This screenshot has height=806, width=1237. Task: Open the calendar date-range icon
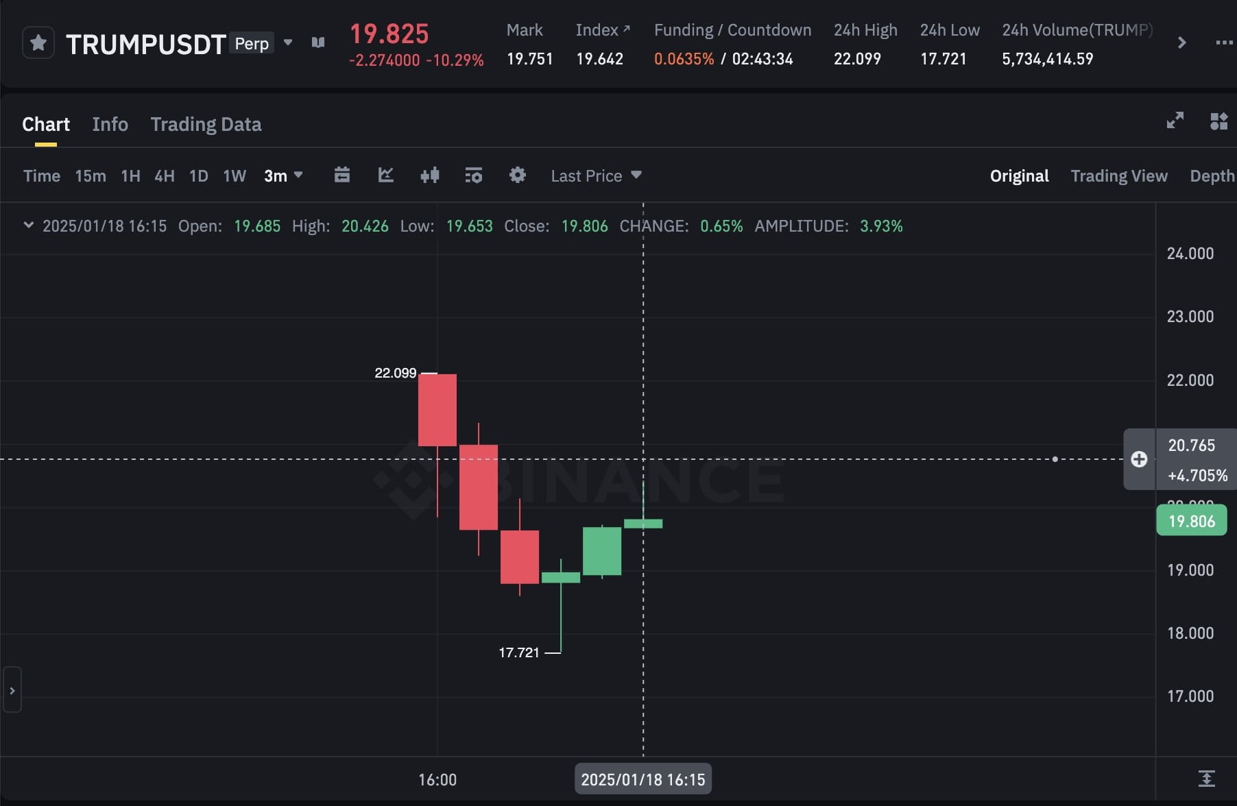(x=342, y=175)
